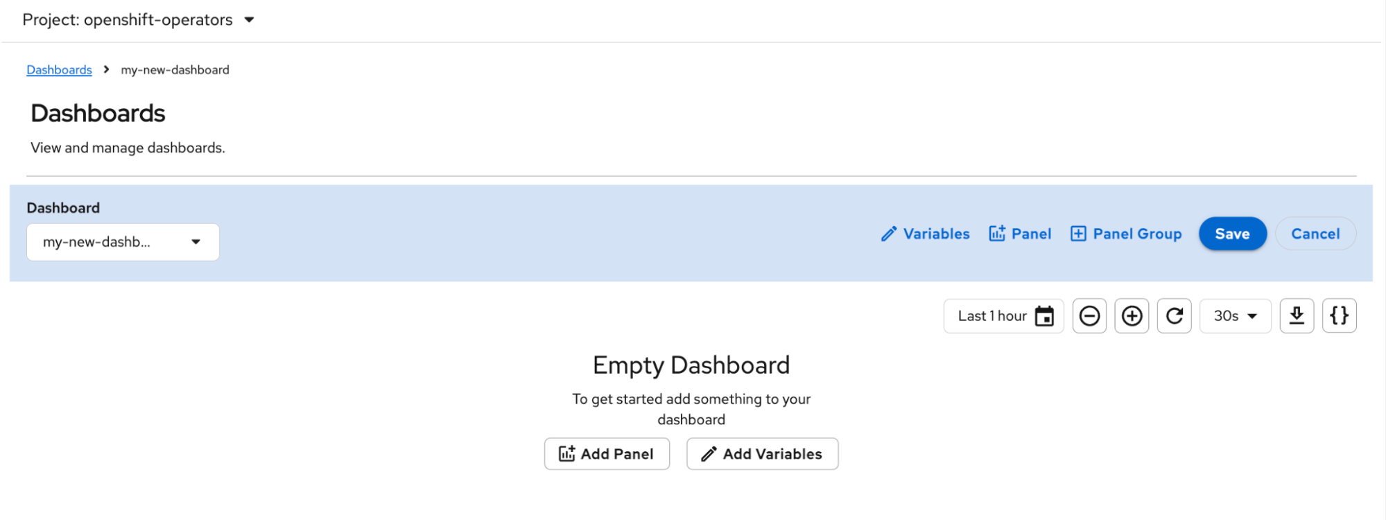Click the zoom in time range icon
This screenshot has width=1386, height=520.
(x=1132, y=316)
